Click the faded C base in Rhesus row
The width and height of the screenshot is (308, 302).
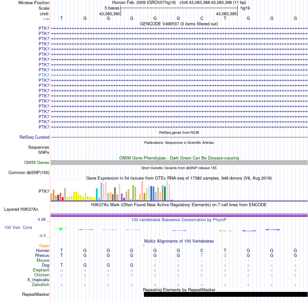[225, 255]
